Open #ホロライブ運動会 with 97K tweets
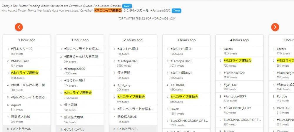 click(x=131, y=97)
